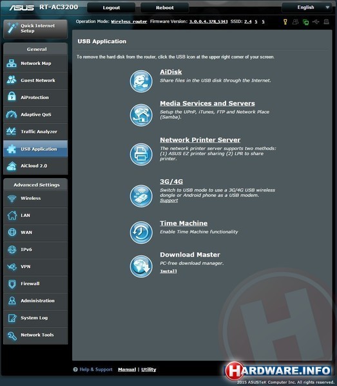
Task: Click the 2.4 SSID link
Action: (248, 22)
